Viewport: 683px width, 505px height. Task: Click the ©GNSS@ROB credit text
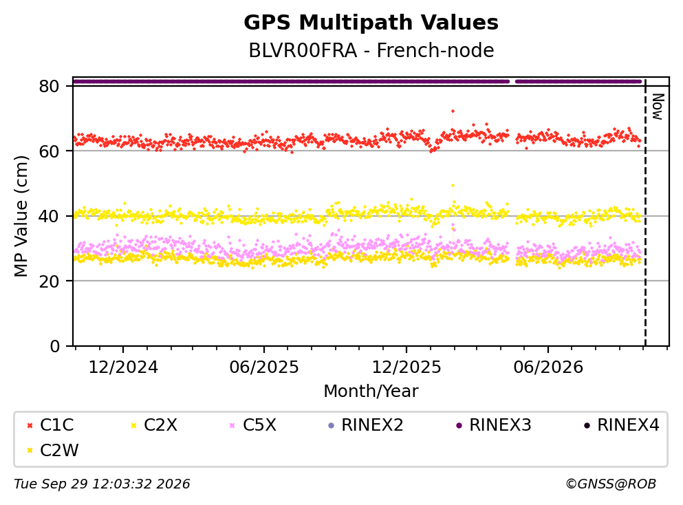coord(611,484)
